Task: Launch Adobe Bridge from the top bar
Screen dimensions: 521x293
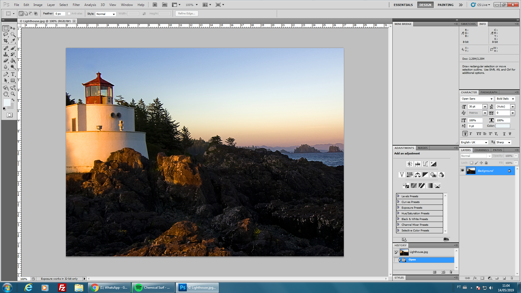Action: (155, 5)
